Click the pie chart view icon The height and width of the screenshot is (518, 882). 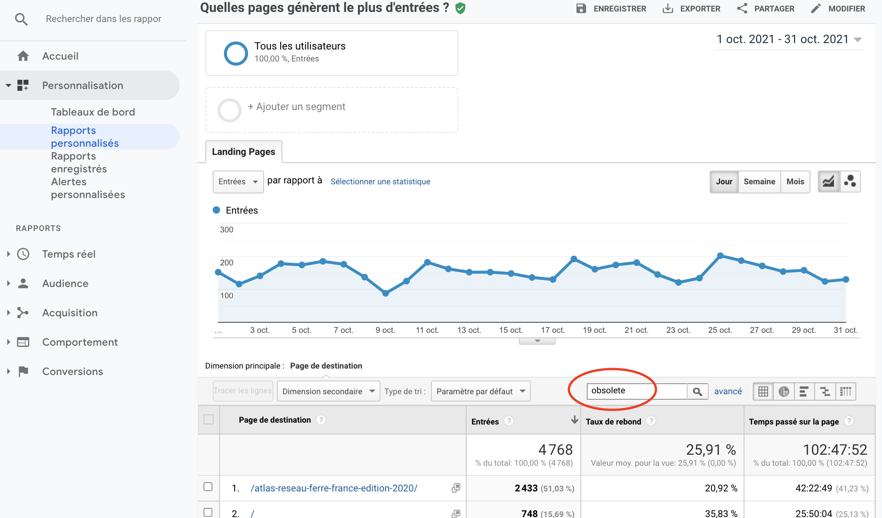pyautogui.click(x=783, y=391)
